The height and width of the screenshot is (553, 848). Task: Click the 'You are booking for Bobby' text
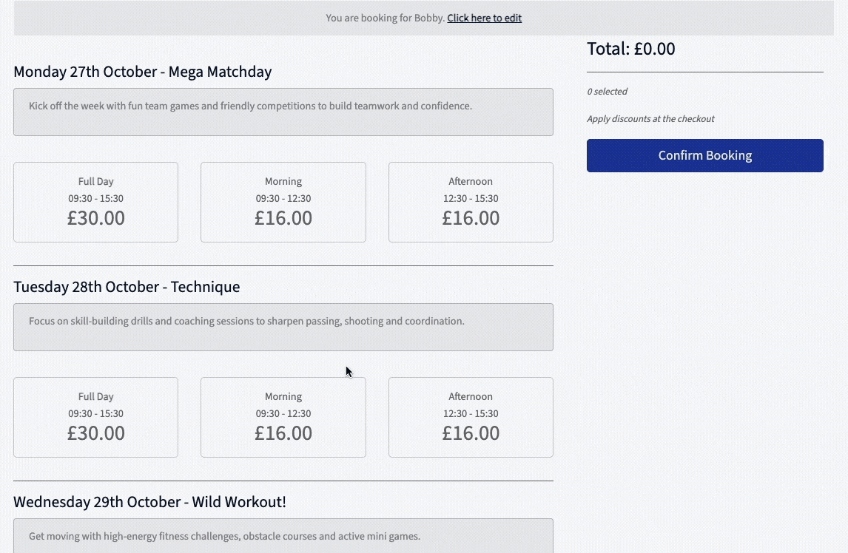coord(385,18)
